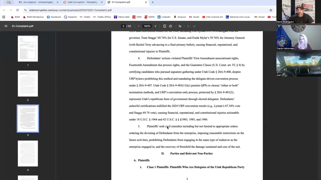This screenshot has width=321, height=180.
Task: Open the CNN bookmark
Action: pyautogui.click(x=137, y=17)
